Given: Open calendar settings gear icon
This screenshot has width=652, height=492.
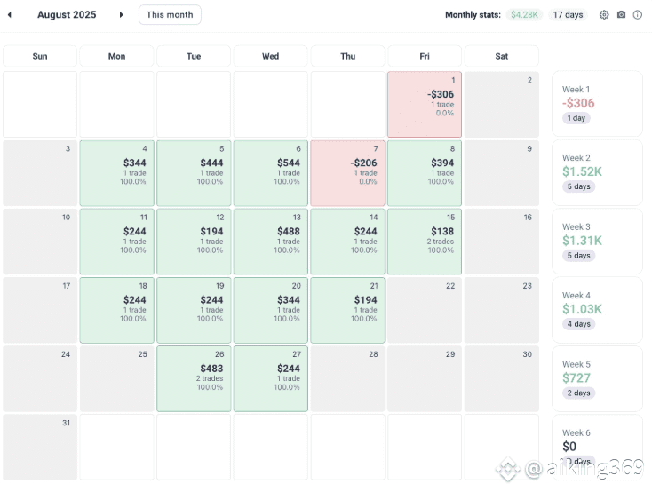Looking at the screenshot, I should (604, 15).
